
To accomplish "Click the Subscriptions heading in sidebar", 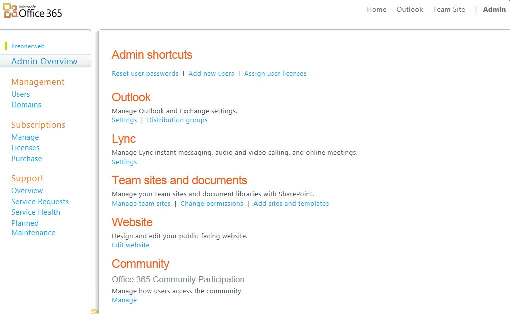I will tap(38, 125).
